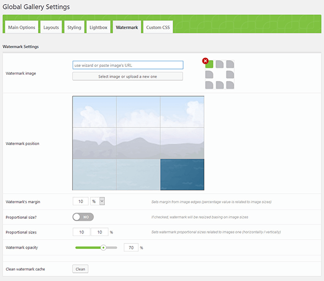Remove the watermark image with red X
Screen dimensions: 324x281
pyautogui.click(x=205, y=61)
